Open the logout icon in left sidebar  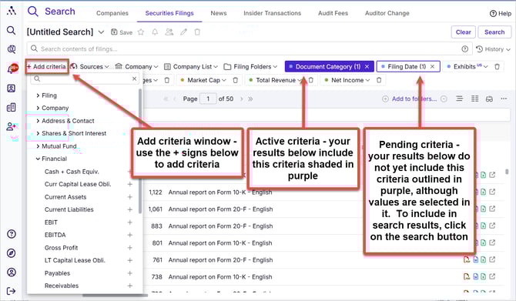[x=12, y=291]
